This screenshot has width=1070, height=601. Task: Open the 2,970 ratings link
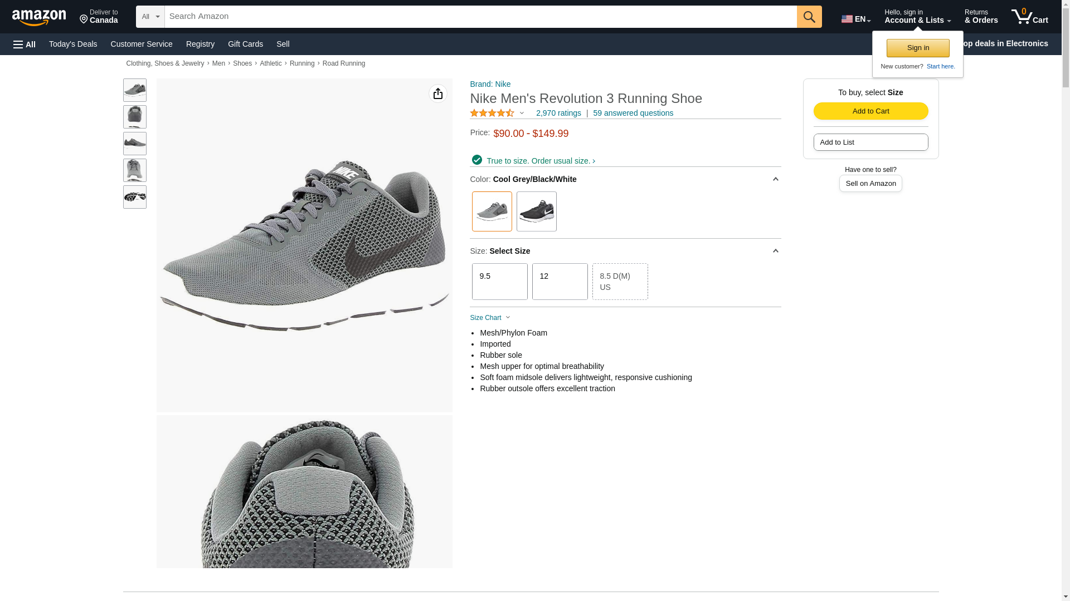pyautogui.click(x=558, y=113)
